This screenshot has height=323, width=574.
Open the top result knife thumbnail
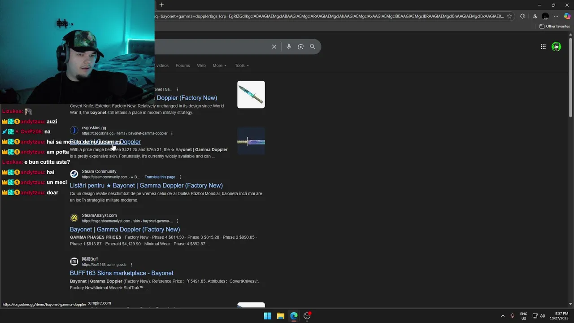pyautogui.click(x=251, y=95)
